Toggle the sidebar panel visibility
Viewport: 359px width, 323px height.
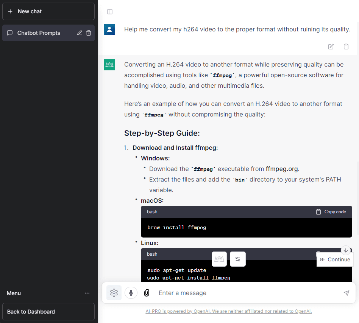point(110,12)
